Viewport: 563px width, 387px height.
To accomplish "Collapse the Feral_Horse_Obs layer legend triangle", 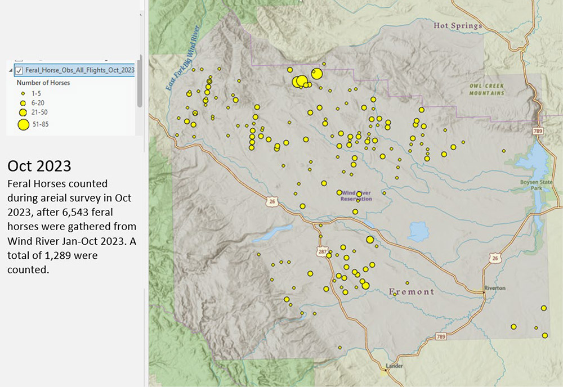I will point(11,70).
